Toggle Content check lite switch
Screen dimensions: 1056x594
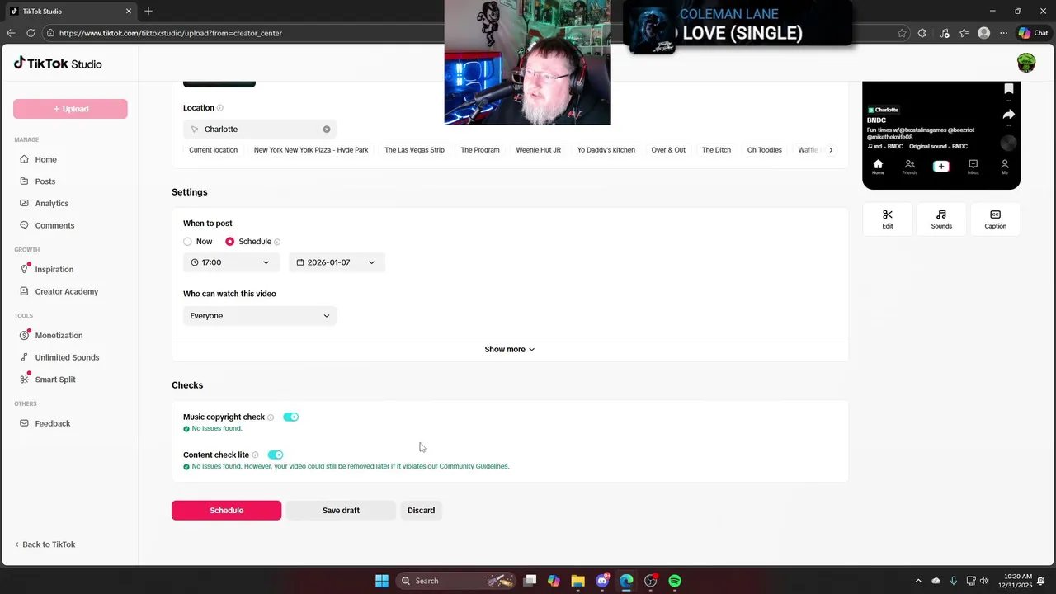tap(276, 455)
